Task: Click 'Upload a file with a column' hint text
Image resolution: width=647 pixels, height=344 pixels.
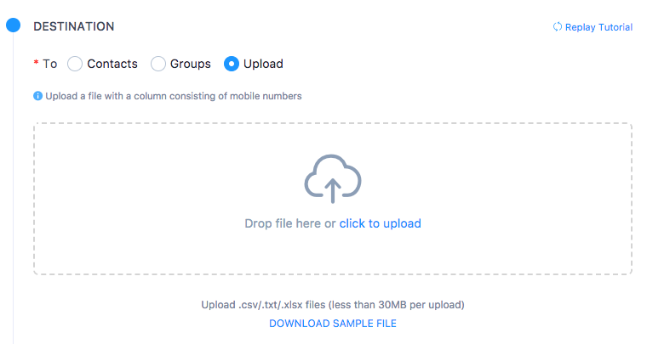Action: click(174, 96)
